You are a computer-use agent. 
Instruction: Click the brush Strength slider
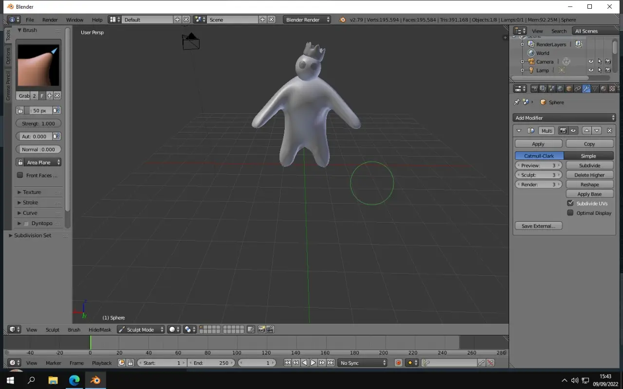coord(38,124)
